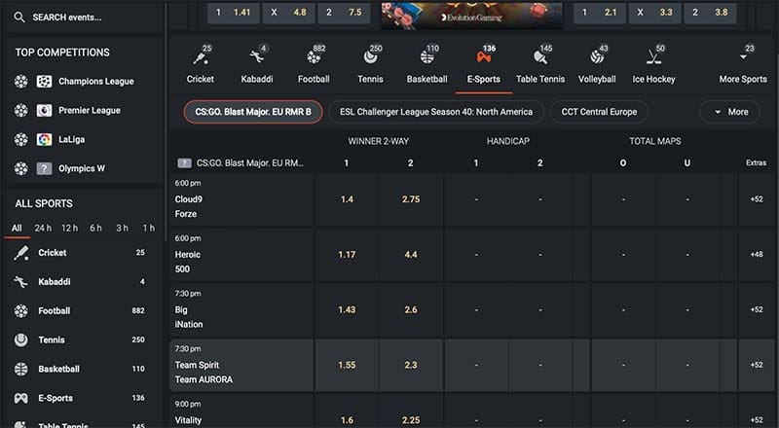Screen dimensions: 779x428
Task: Open Team Spirit vs Team AURORA match
Action: point(241,365)
